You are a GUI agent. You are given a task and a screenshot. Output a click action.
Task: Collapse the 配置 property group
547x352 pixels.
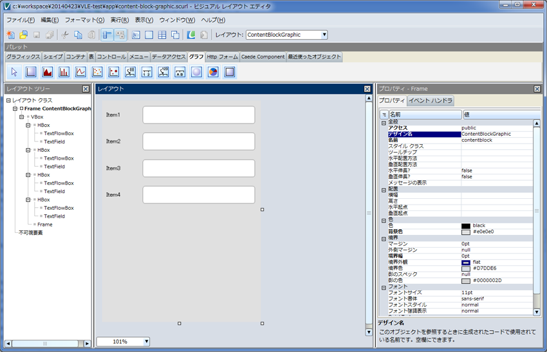point(384,189)
